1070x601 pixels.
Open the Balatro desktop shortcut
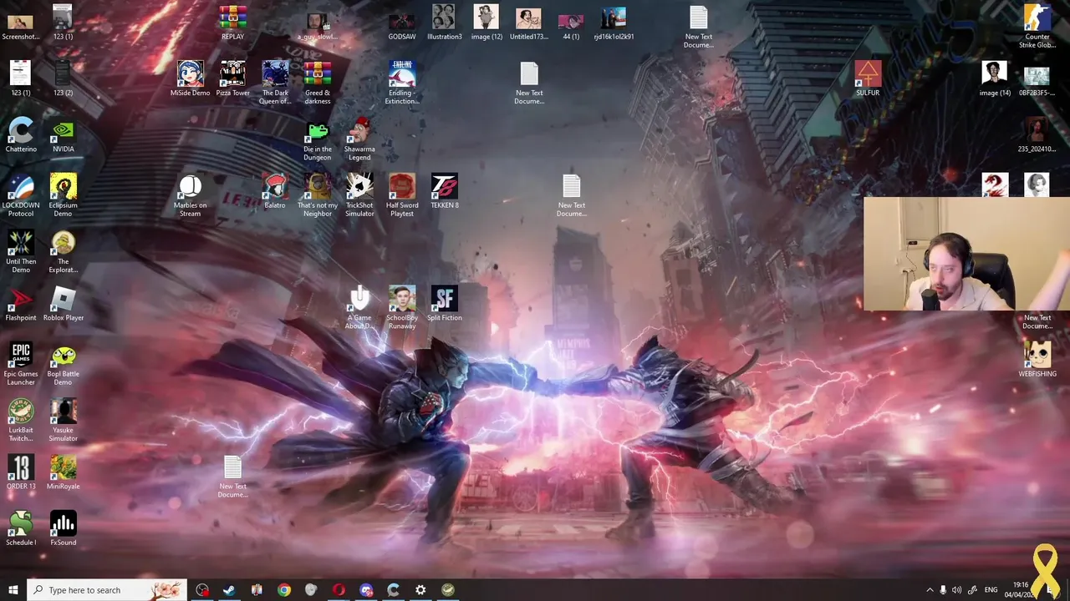coord(275,191)
